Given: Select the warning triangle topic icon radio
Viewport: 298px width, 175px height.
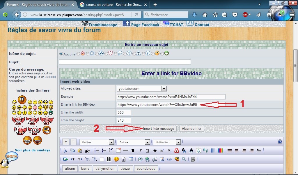Looking at the screenshot, I should [x=134, y=54].
